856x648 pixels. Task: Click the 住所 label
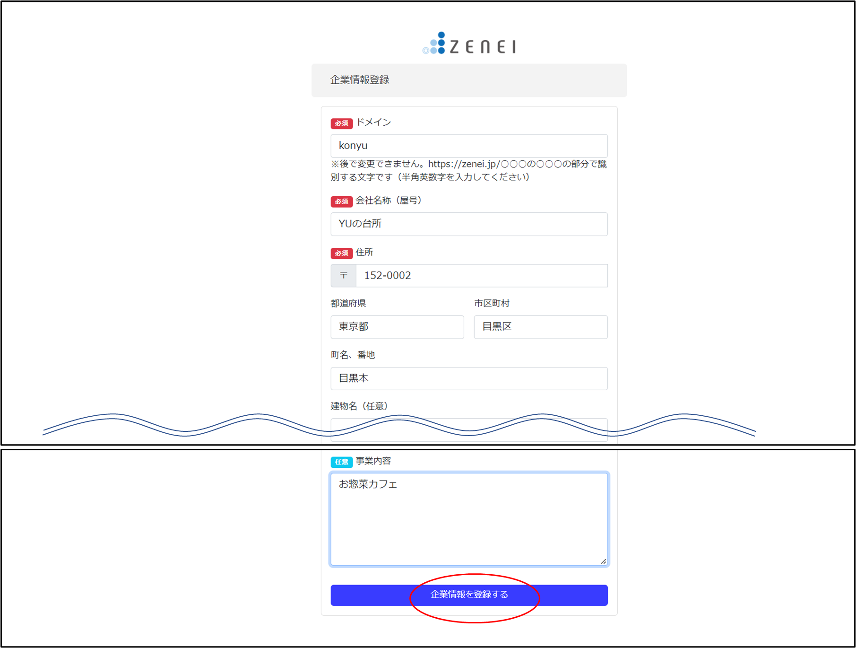pyautogui.click(x=364, y=252)
